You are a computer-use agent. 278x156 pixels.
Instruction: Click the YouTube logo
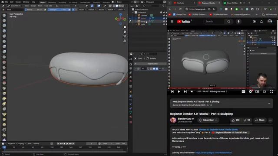tap(184, 22)
